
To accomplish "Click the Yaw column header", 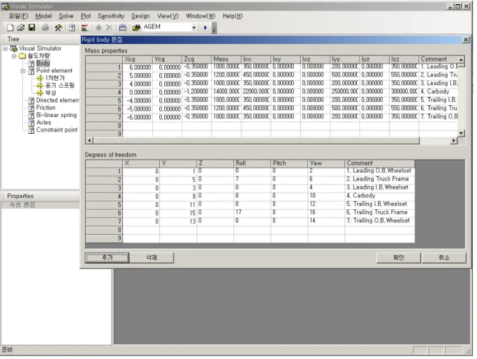I will point(326,163).
